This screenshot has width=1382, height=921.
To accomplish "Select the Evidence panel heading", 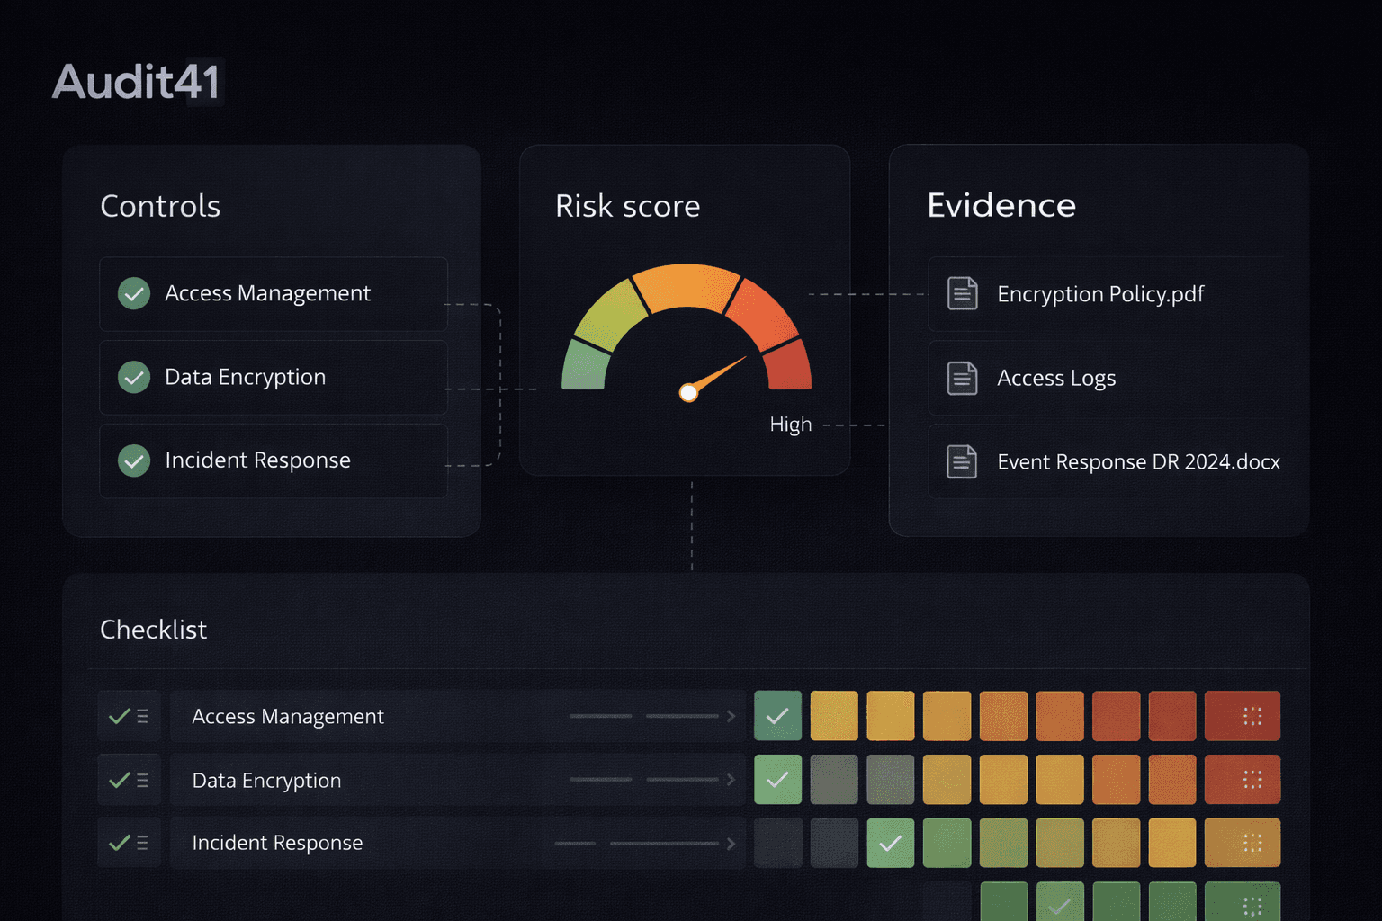I will (1001, 206).
